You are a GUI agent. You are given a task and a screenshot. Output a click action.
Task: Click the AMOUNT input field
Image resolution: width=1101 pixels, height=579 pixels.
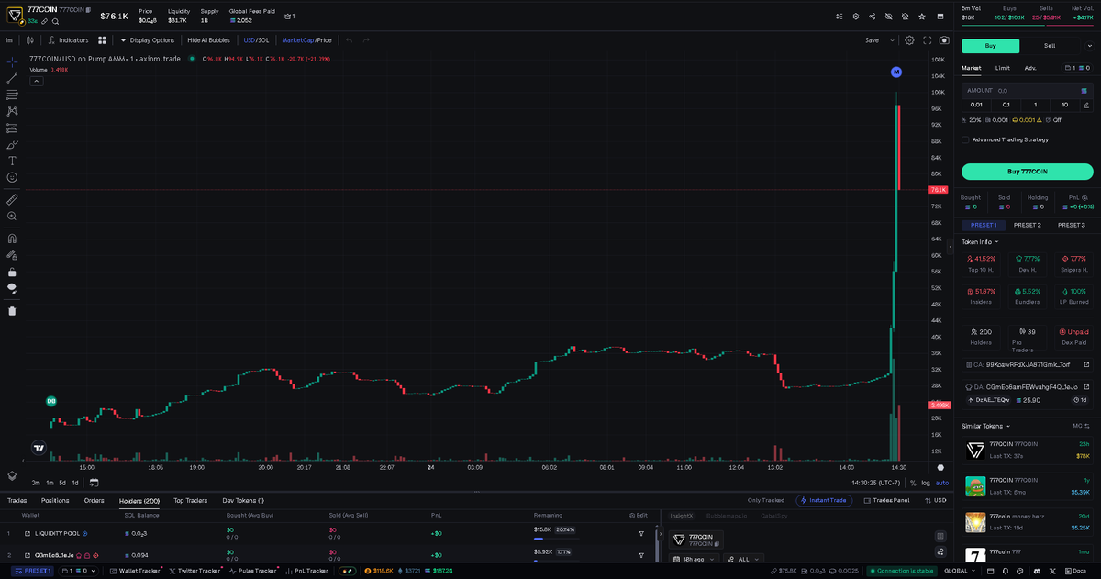point(1027,91)
